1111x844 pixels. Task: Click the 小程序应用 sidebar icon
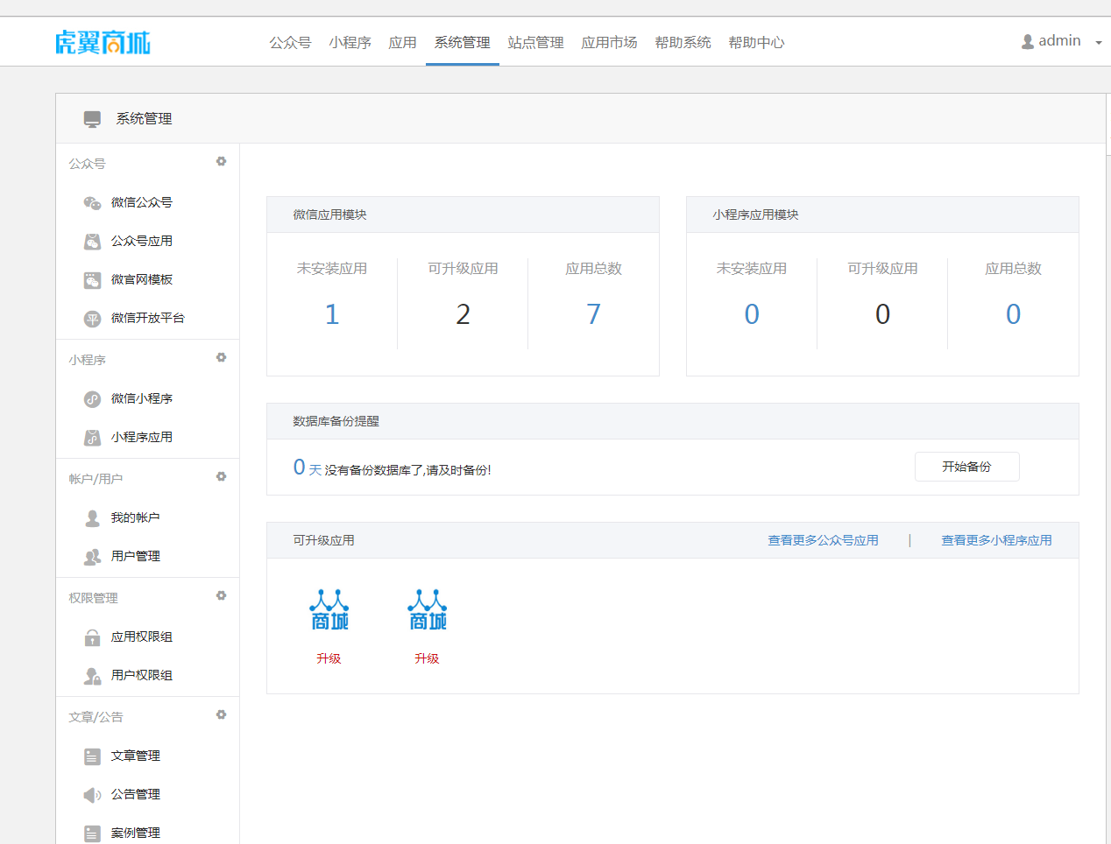click(92, 438)
